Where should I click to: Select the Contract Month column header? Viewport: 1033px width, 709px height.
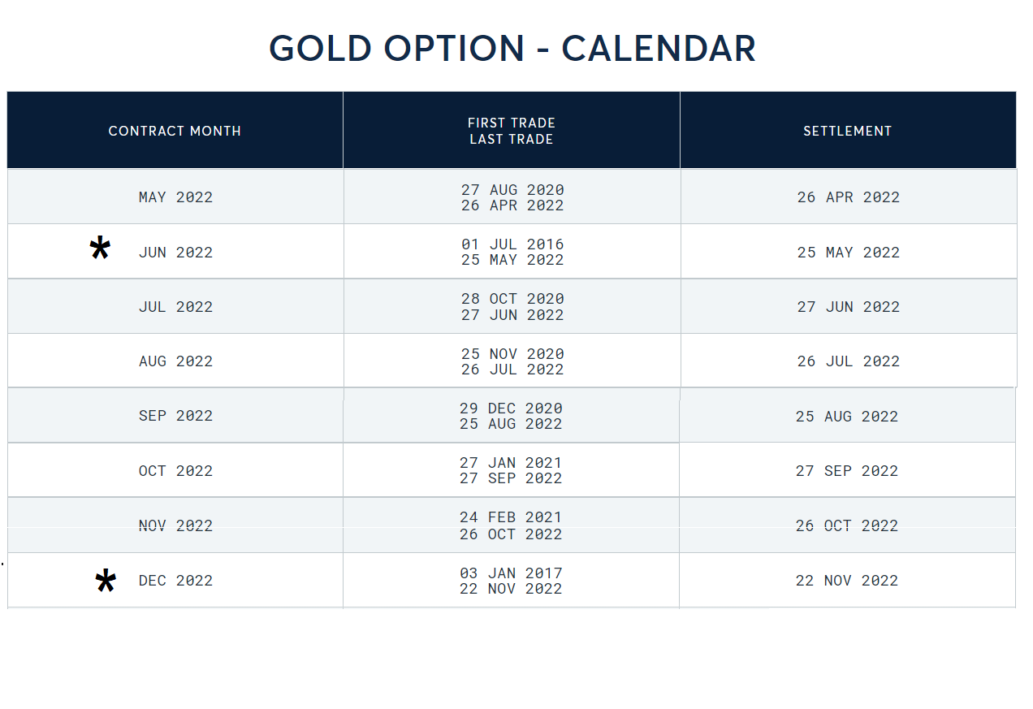tap(175, 131)
